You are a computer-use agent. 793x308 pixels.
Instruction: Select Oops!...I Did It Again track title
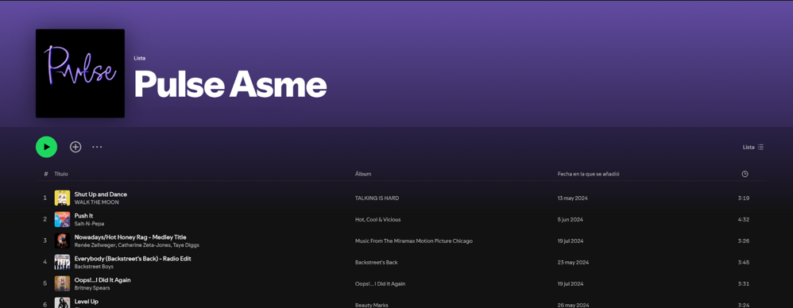[103, 280]
